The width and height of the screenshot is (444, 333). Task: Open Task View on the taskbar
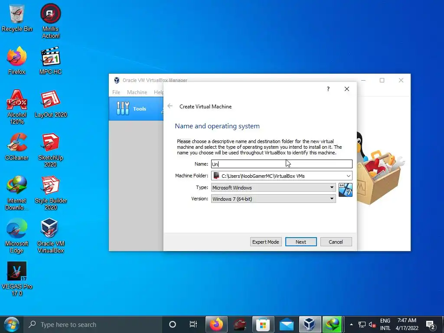click(x=193, y=324)
